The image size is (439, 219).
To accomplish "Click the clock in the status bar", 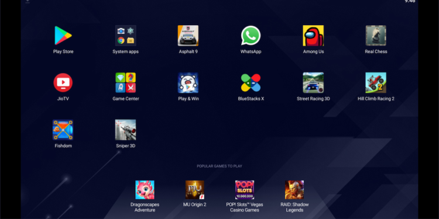I will [410, 1].
